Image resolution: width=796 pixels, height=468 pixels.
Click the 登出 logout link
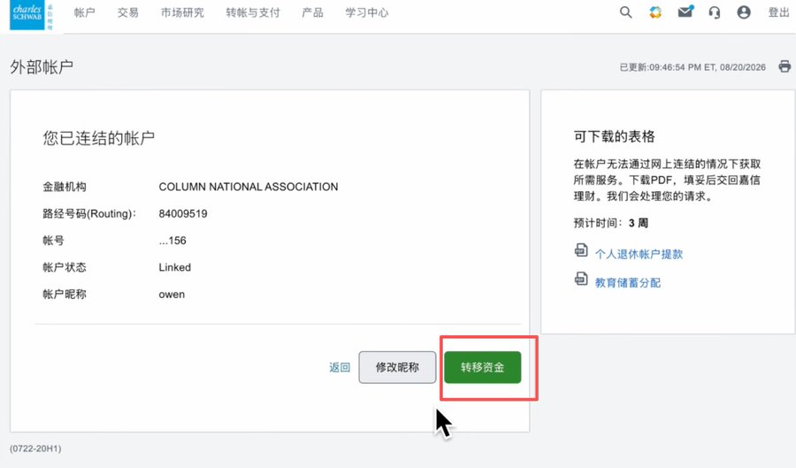click(778, 12)
